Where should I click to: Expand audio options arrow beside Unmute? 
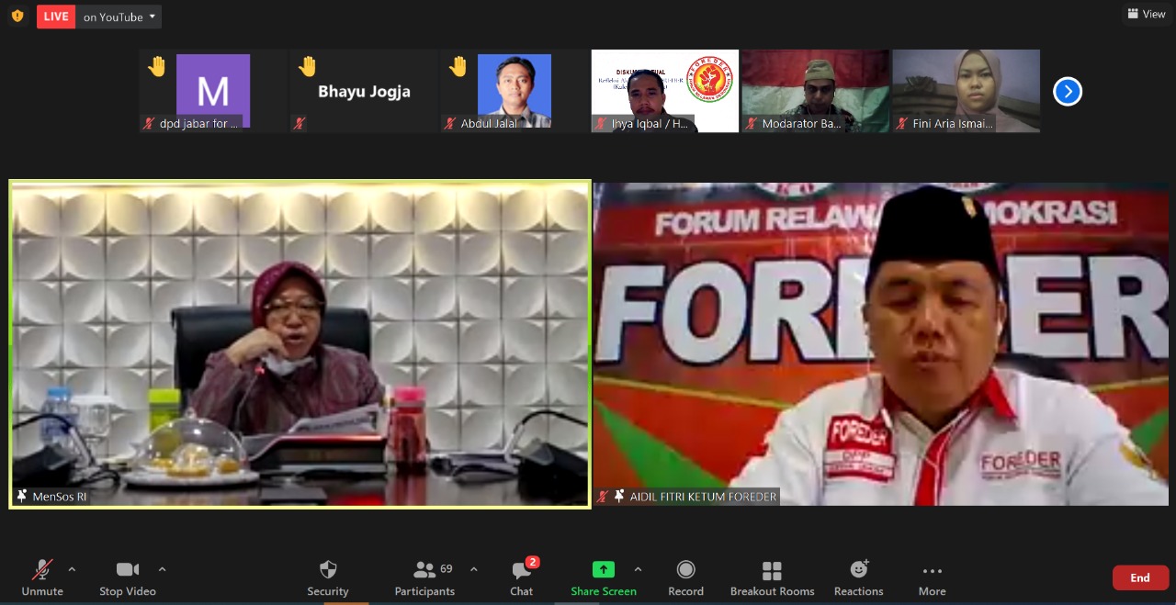pyautogui.click(x=72, y=569)
